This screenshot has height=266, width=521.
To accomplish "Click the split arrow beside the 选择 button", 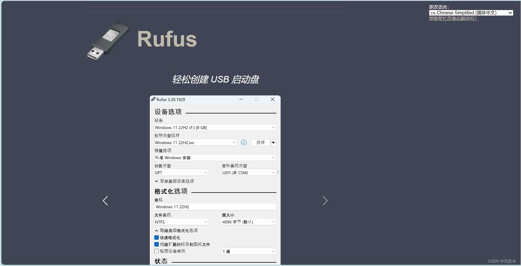I will pyautogui.click(x=273, y=142).
